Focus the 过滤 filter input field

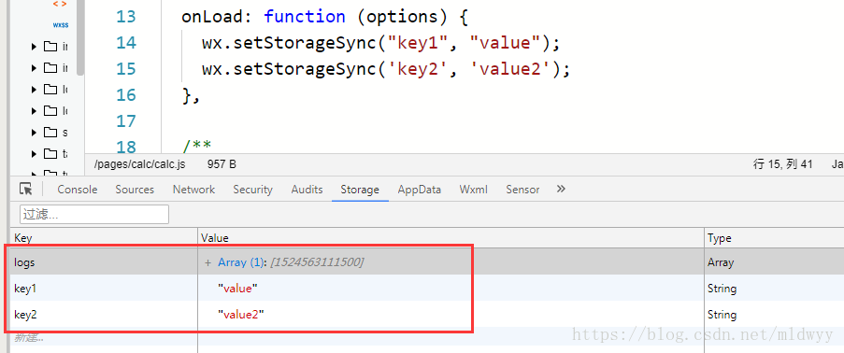click(x=94, y=214)
